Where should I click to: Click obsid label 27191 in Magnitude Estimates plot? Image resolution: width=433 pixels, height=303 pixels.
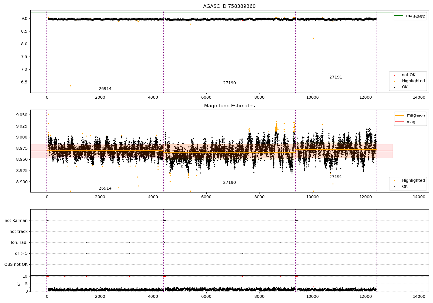tap(336, 177)
